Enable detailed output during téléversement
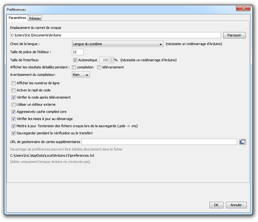 (x=99, y=67)
